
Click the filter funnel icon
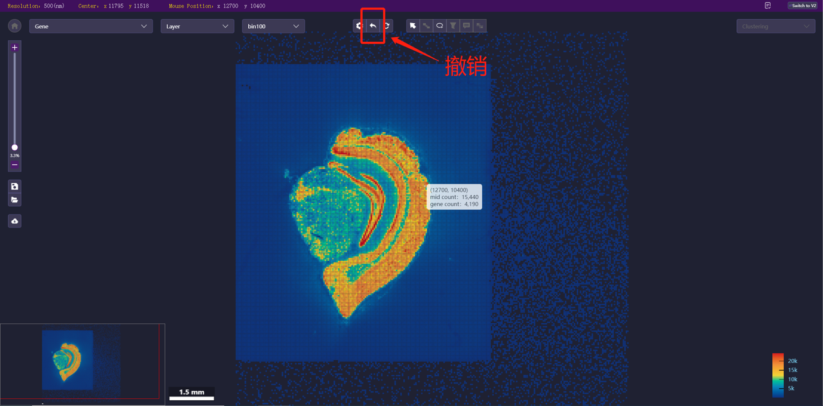[453, 26]
